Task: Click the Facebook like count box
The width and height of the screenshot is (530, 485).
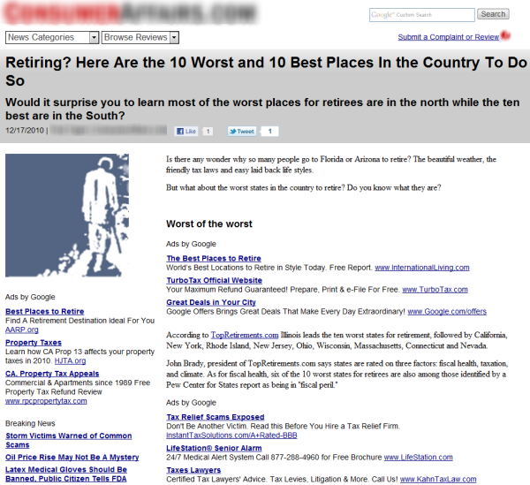Action: 208,131
